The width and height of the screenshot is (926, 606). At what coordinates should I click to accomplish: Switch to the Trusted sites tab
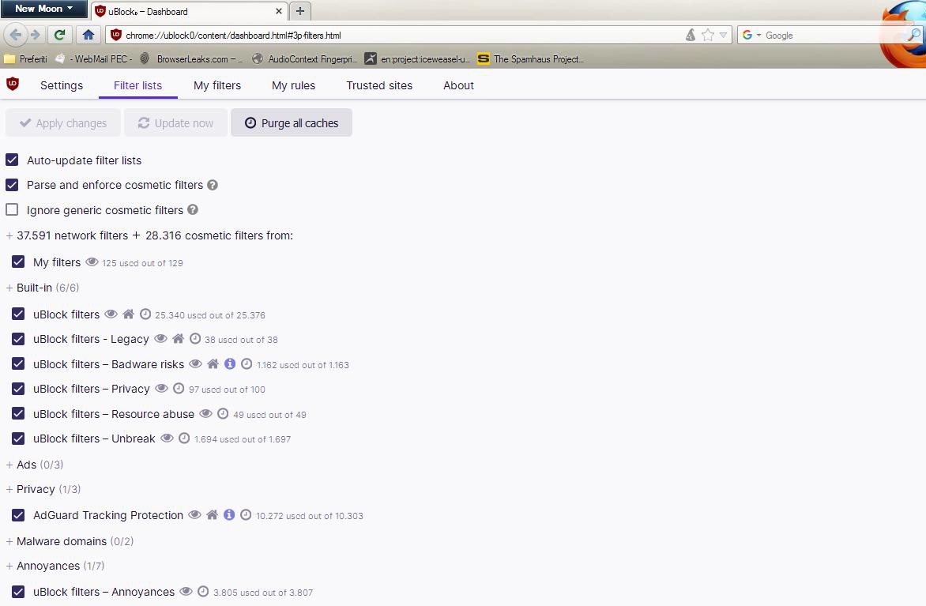(x=379, y=85)
